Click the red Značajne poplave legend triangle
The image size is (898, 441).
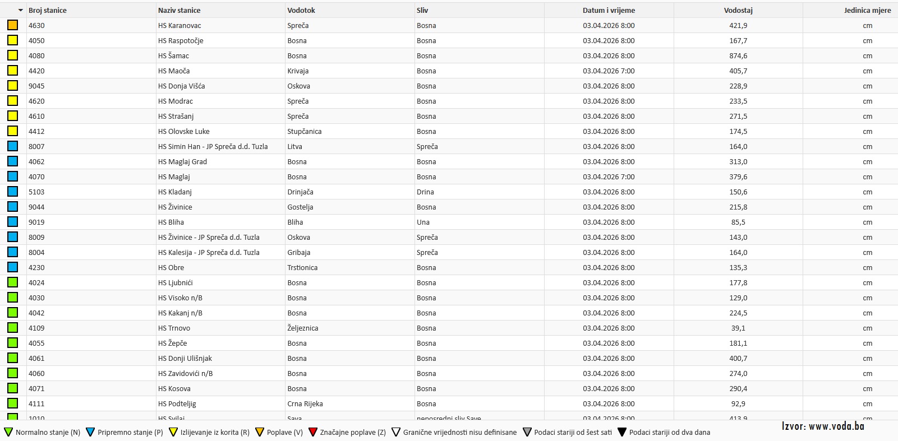coord(313,432)
